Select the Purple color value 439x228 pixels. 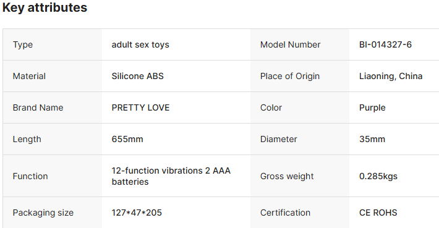click(372, 108)
